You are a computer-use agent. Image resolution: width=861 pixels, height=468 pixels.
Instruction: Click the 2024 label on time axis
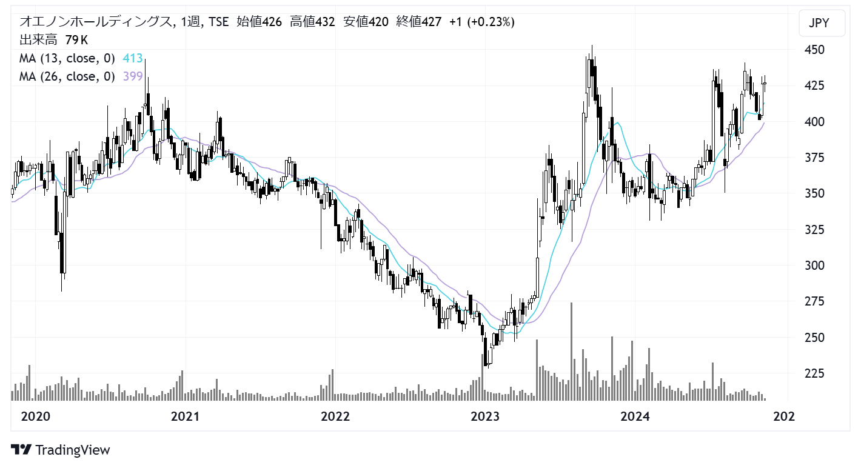click(x=636, y=416)
